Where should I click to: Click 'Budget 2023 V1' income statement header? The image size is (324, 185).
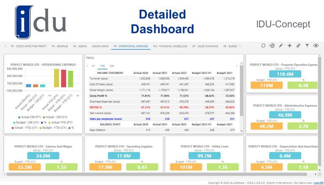202,73
